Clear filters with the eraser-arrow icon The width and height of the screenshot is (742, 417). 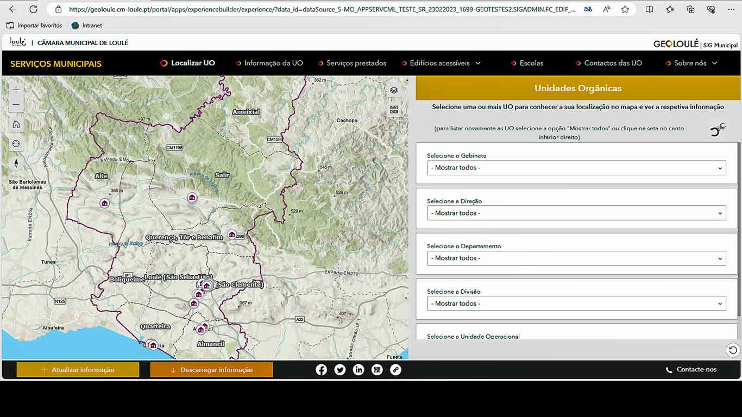718,130
